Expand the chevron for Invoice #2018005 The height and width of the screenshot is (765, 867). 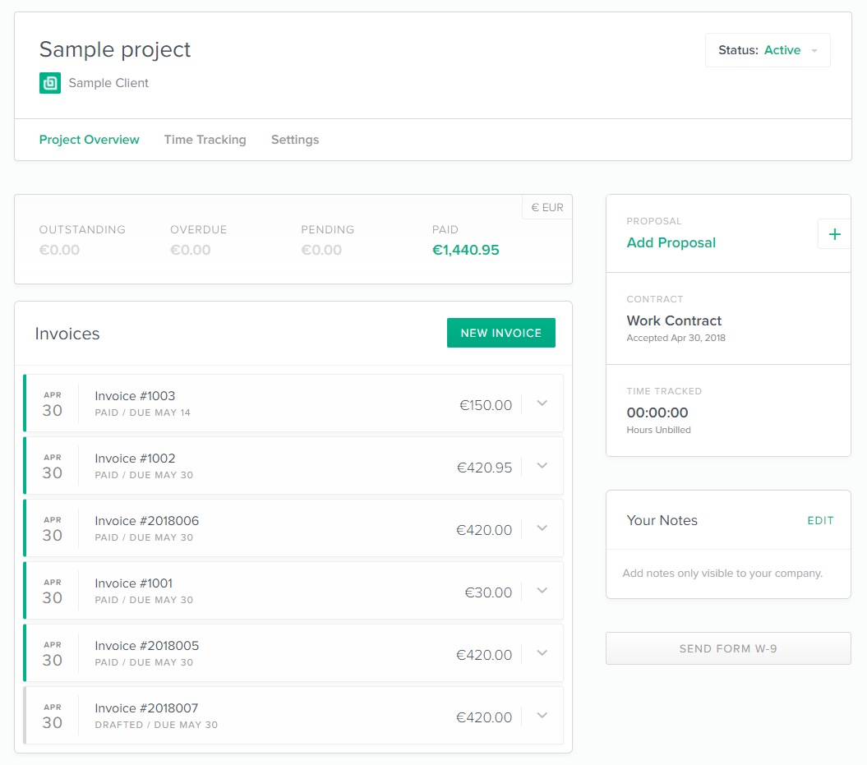542,652
